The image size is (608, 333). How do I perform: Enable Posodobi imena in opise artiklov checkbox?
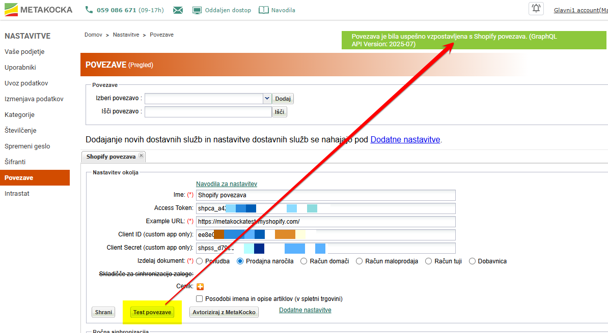(199, 298)
